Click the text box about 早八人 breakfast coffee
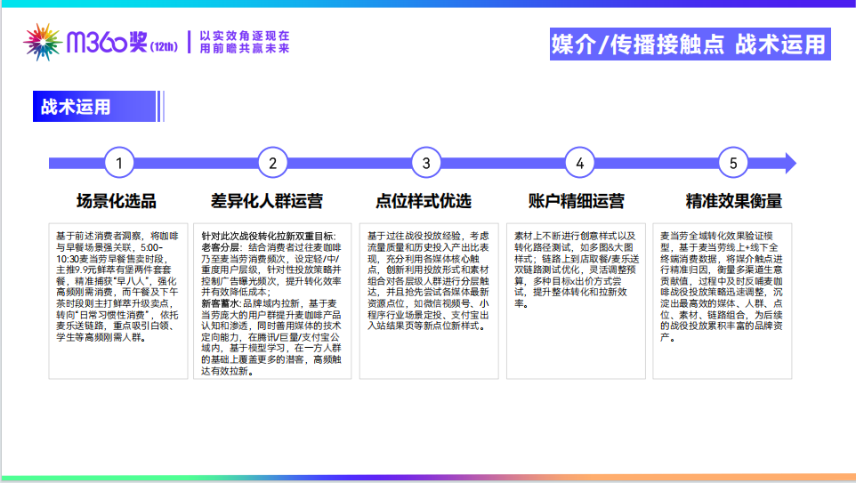Viewport: 856px width, 483px height. tap(119, 300)
